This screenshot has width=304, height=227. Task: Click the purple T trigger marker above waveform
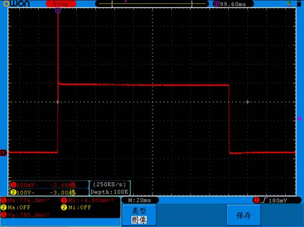(58, 10)
